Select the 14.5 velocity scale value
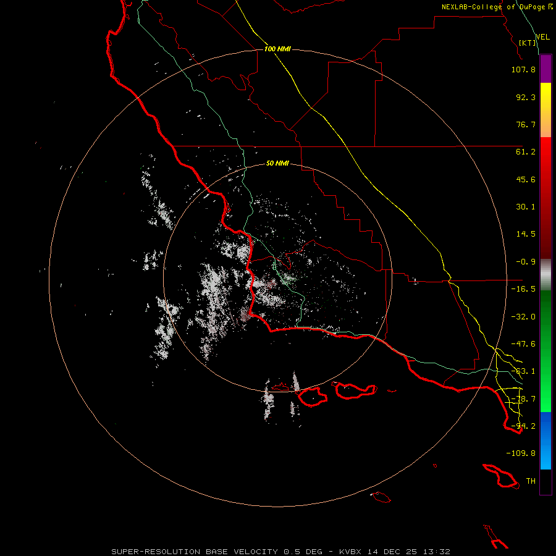 tap(526, 234)
